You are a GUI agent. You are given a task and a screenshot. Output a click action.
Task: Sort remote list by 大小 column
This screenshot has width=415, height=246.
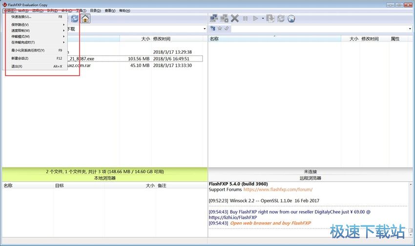(x=350, y=39)
